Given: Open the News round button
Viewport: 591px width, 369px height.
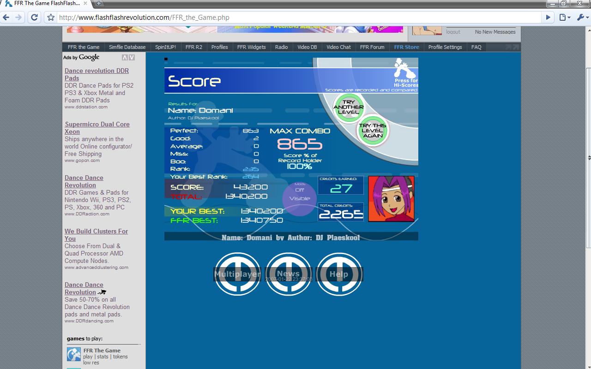Looking at the screenshot, I should (x=288, y=274).
